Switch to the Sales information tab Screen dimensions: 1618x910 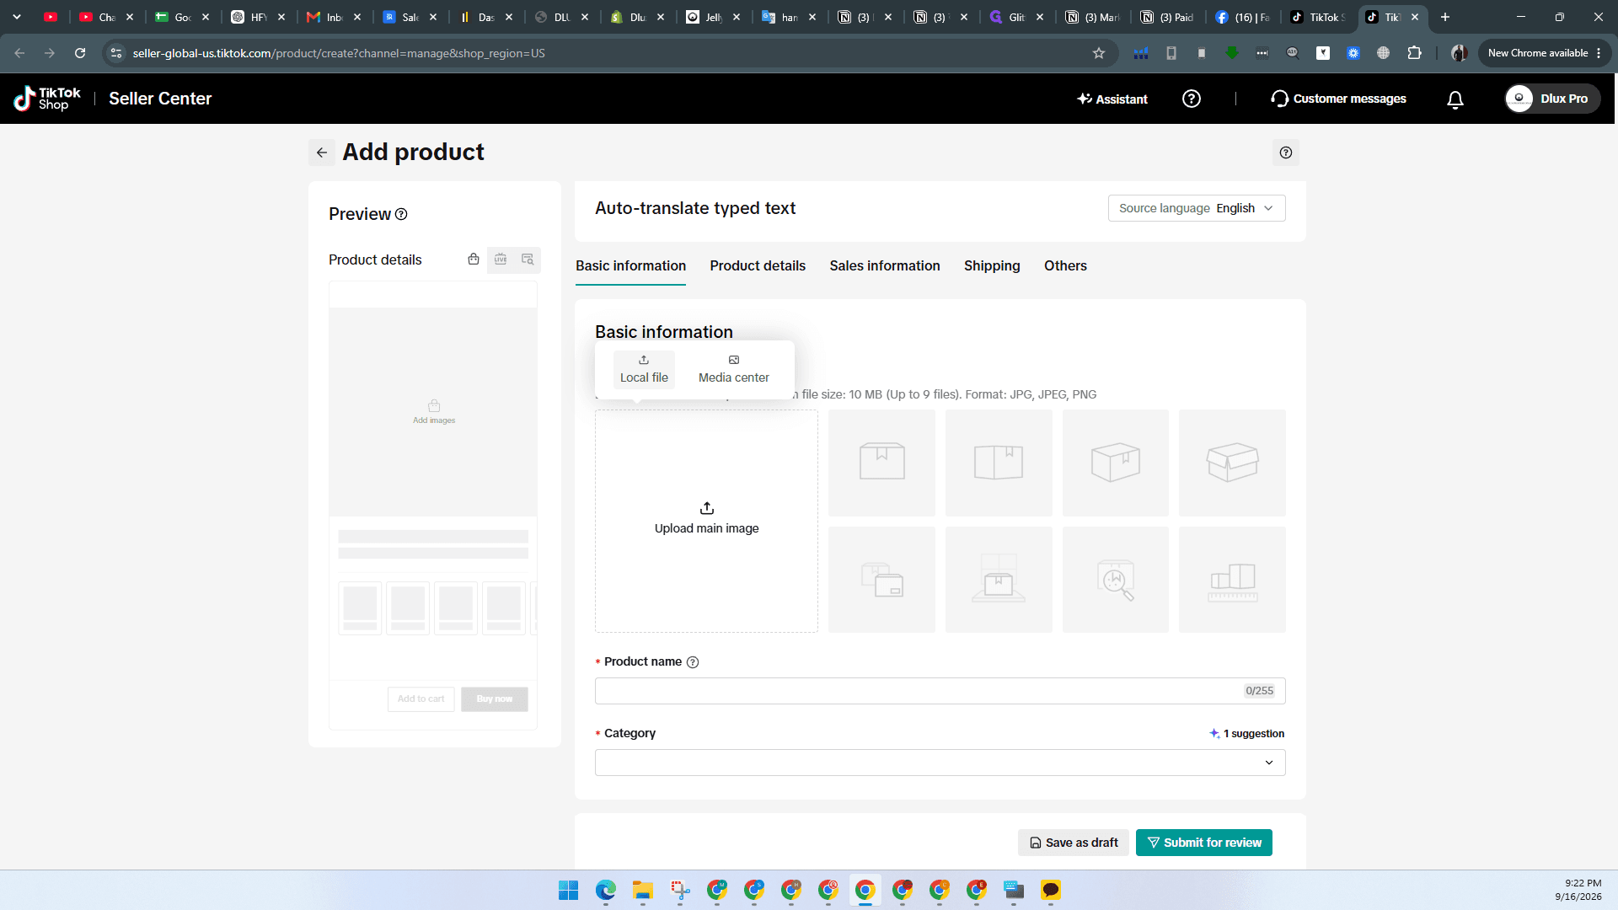884,266
